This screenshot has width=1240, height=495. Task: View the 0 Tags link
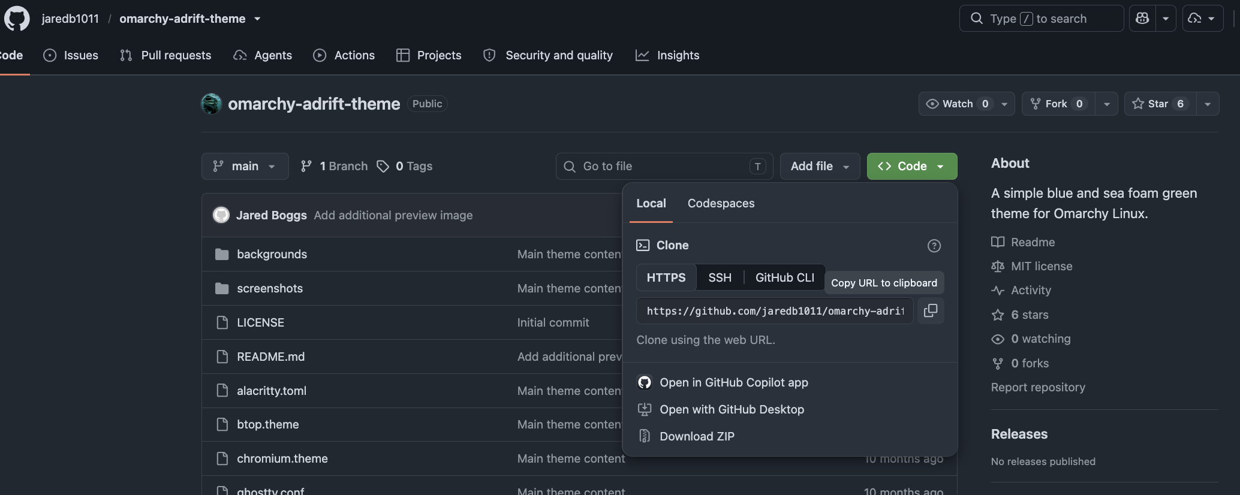[x=405, y=166]
